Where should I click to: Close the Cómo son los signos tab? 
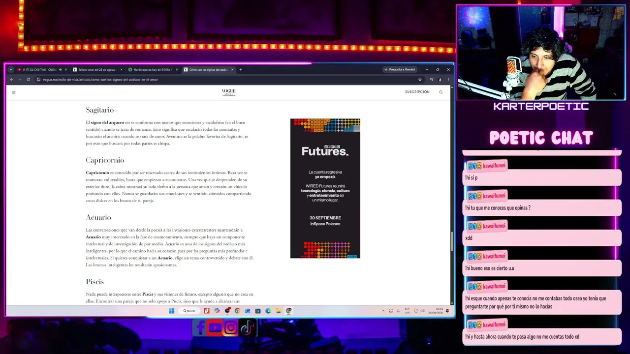pos(232,69)
